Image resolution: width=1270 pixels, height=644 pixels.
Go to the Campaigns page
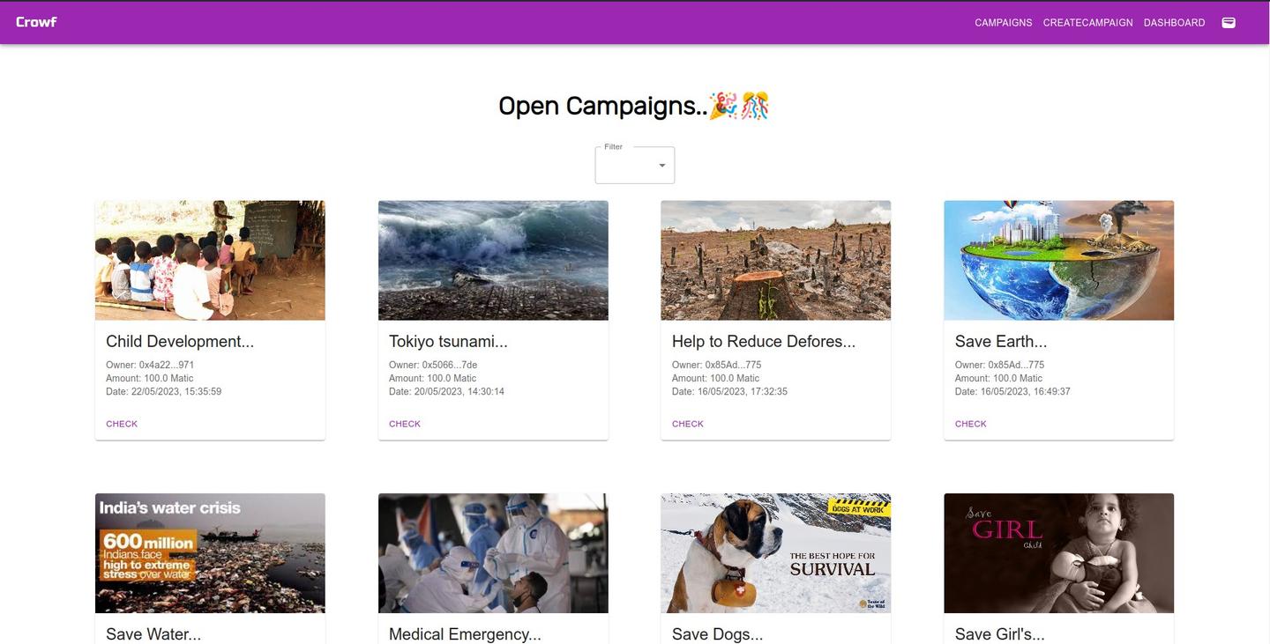coord(1003,23)
